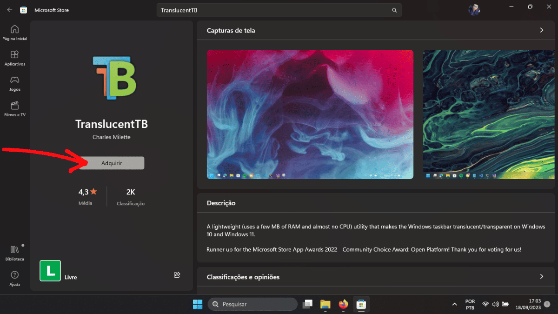Click the 2K Classificação count
Viewport: 558px width, 314px height.
point(131,197)
